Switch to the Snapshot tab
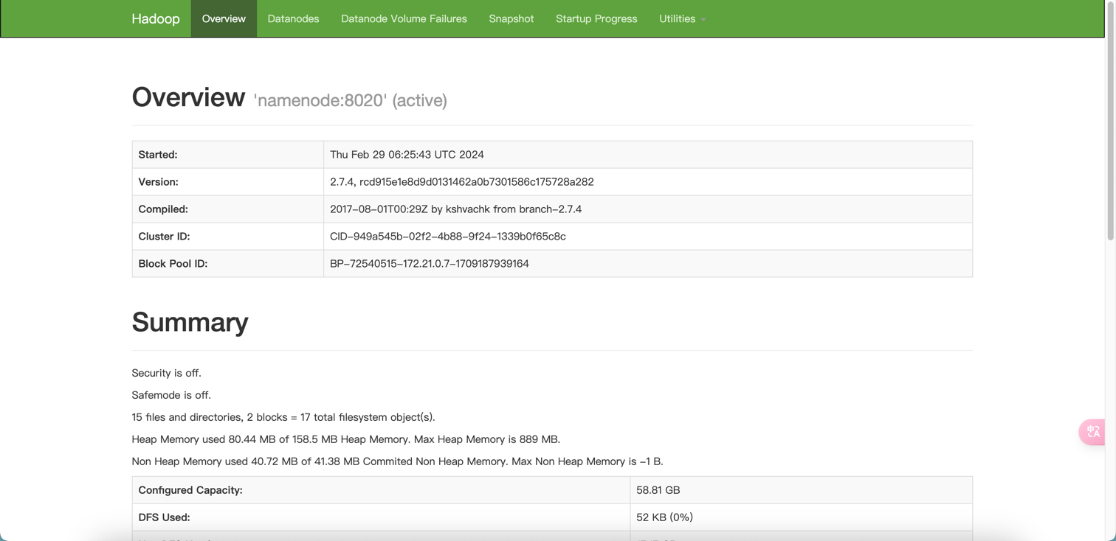1116x541 pixels. click(511, 18)
